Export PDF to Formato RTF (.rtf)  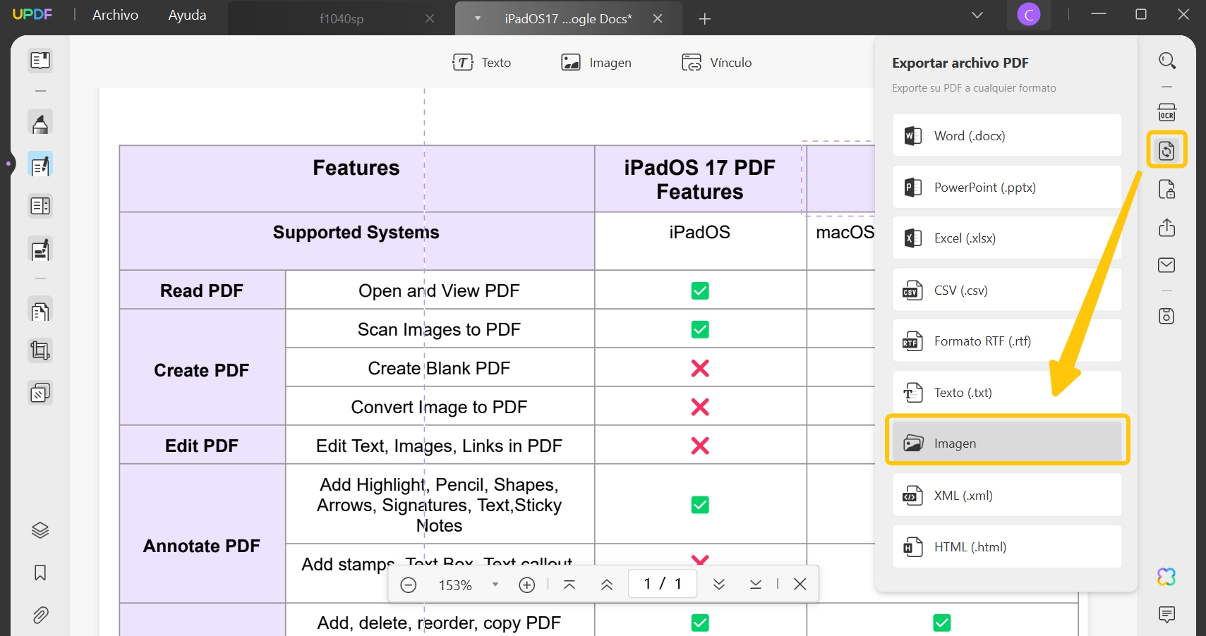[x=1007, y=341]
